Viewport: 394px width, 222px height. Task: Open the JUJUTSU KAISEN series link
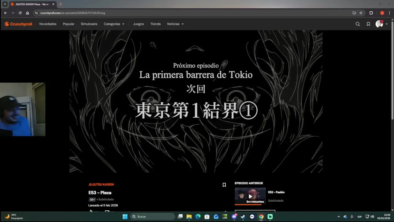101,184
